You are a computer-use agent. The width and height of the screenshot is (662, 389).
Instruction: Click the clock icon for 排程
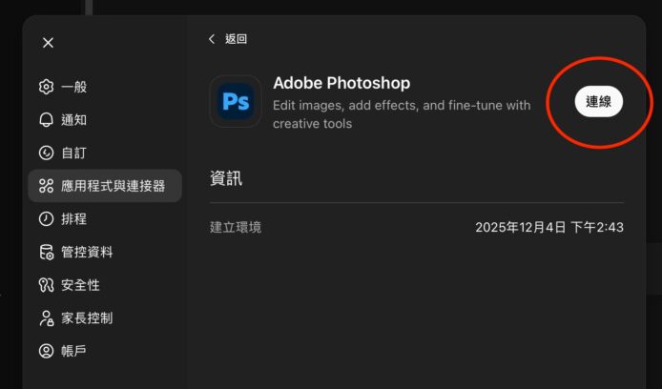[x=46, y=219]
